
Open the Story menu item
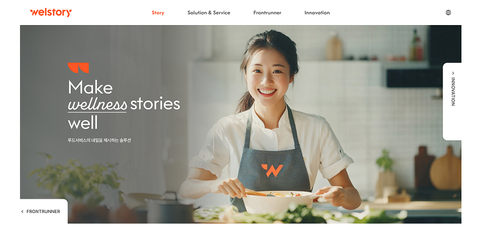coord(158,13)
